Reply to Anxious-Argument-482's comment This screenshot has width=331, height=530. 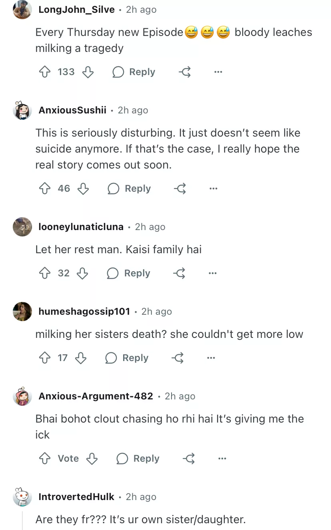tap(138, 459)
